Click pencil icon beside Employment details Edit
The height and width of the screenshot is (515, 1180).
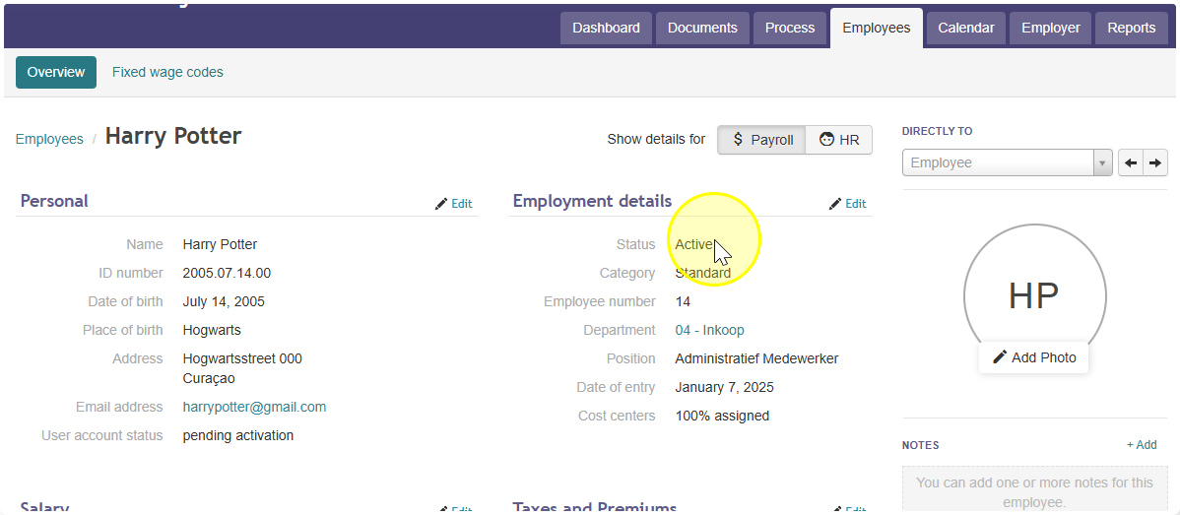tap(834, 204)
